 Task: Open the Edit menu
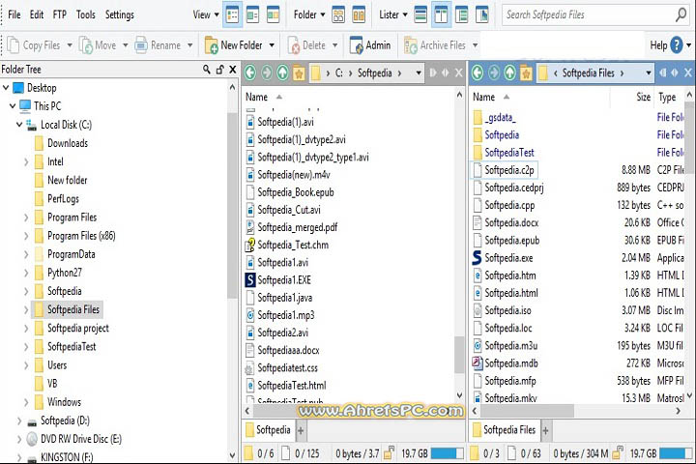point(37,14)
